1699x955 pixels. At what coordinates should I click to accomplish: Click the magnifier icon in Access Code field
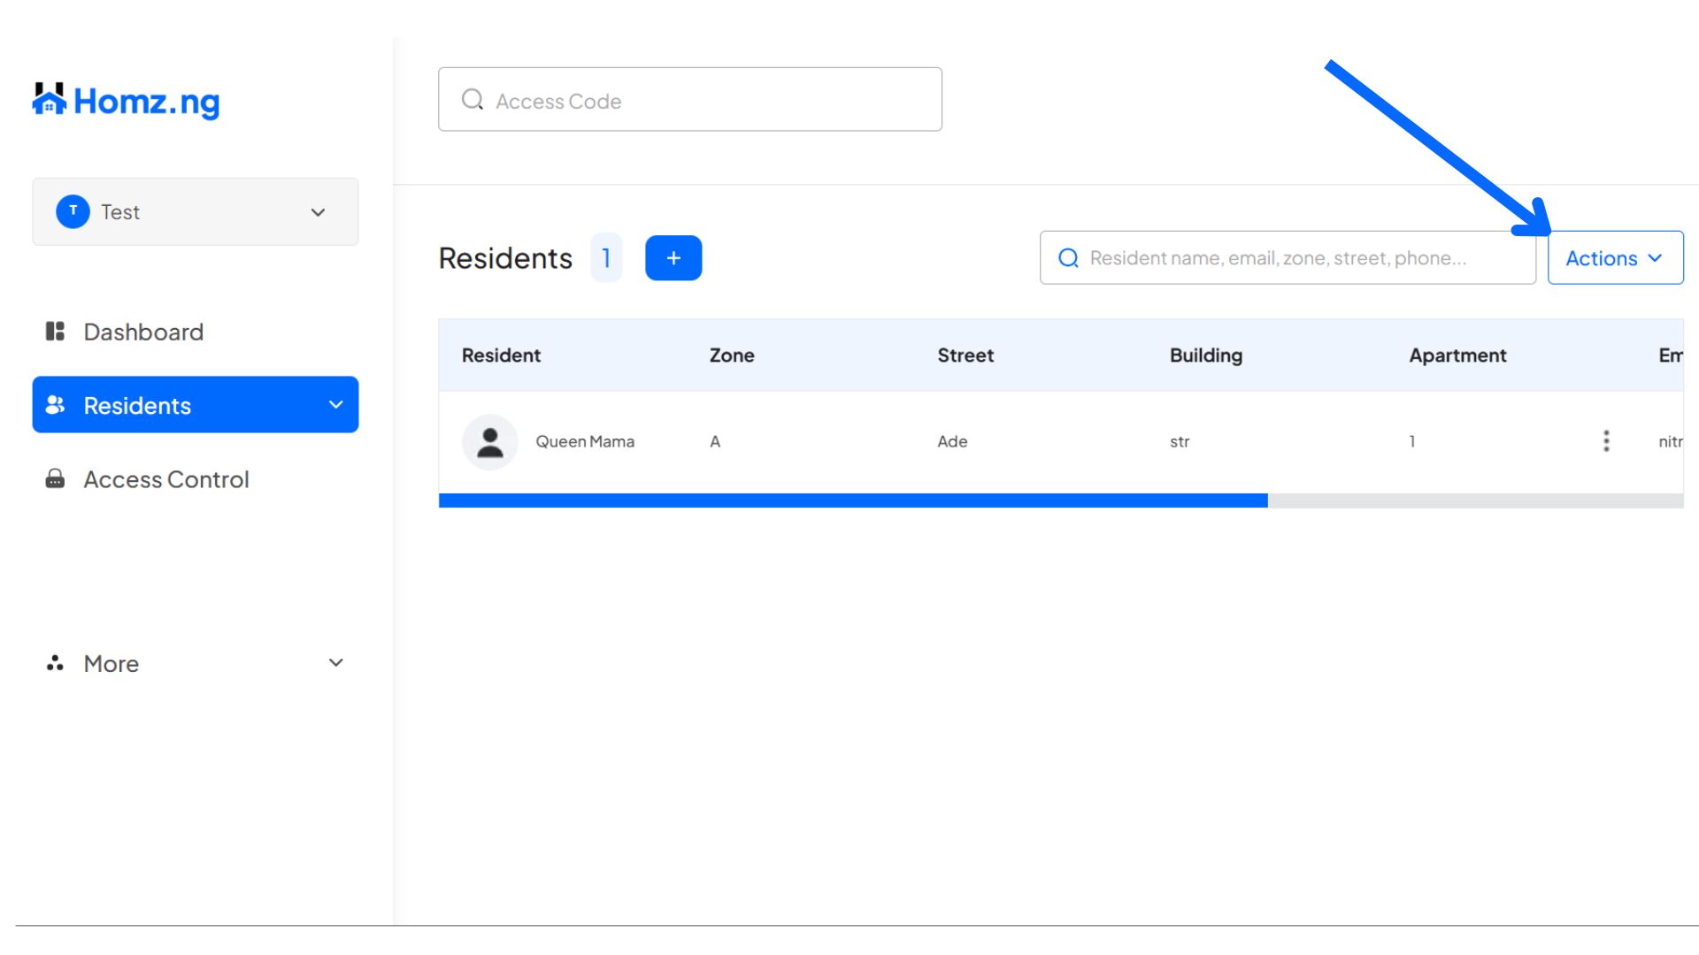coord(473,100)
